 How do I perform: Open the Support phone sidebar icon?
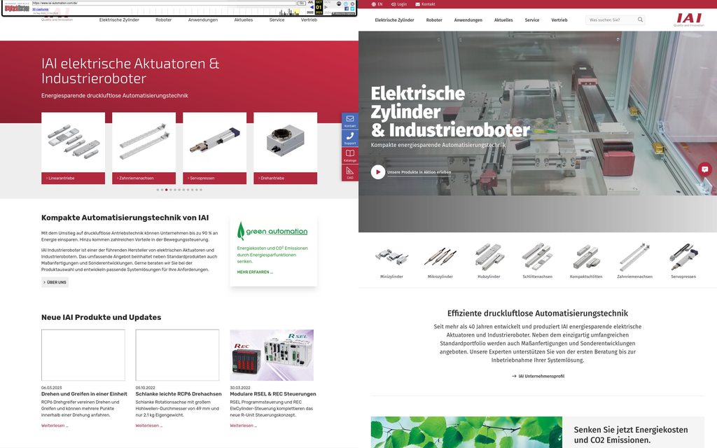[x=349, y=136]
